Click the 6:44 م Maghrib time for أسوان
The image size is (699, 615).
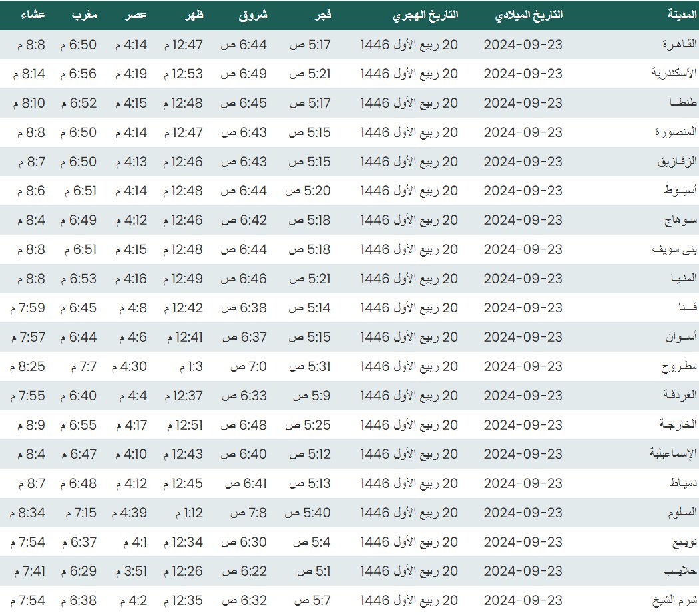(79, 337)
